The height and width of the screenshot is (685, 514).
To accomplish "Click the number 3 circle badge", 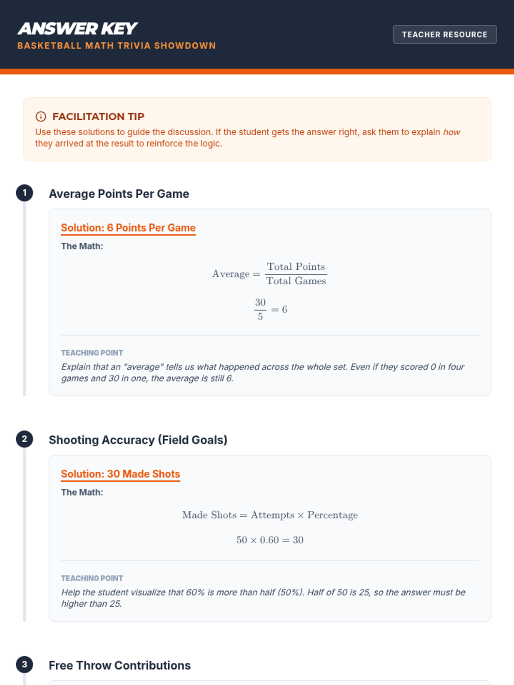I will [24, 664].
